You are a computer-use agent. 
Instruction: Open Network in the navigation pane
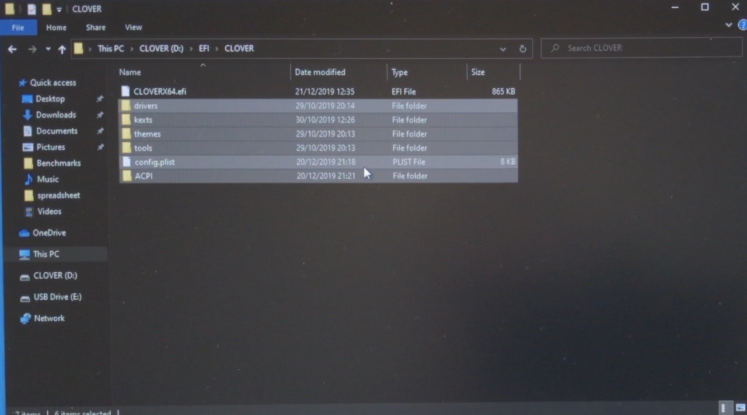(x=49, y=318)
